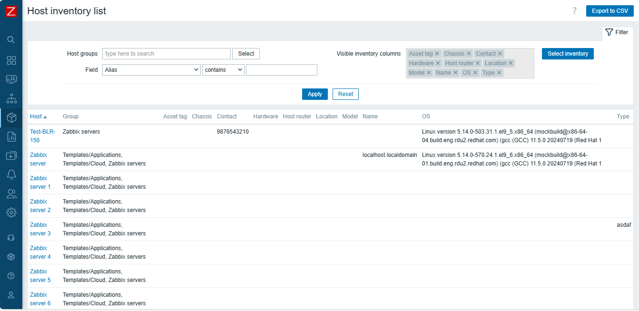Toggle the Filter tab

click(x=617, y=32)
